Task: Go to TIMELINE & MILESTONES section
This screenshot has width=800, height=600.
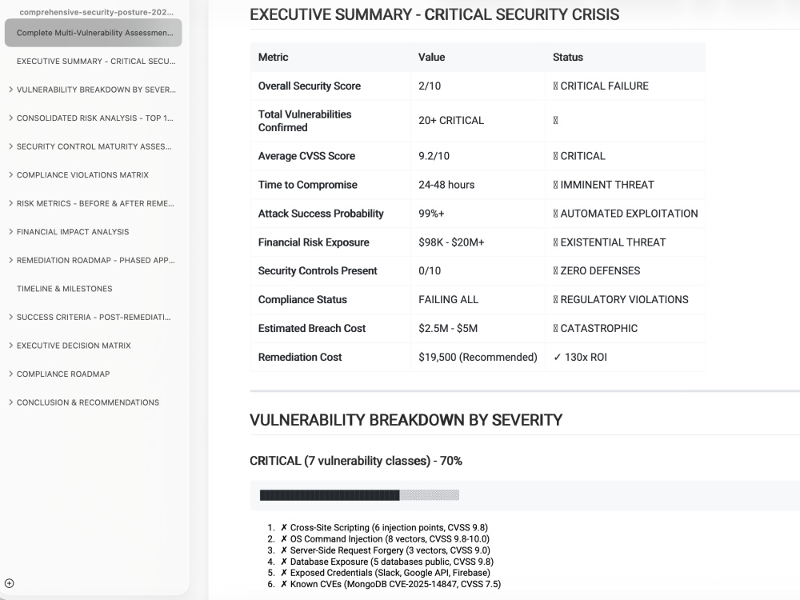Action: coord(64,289)
